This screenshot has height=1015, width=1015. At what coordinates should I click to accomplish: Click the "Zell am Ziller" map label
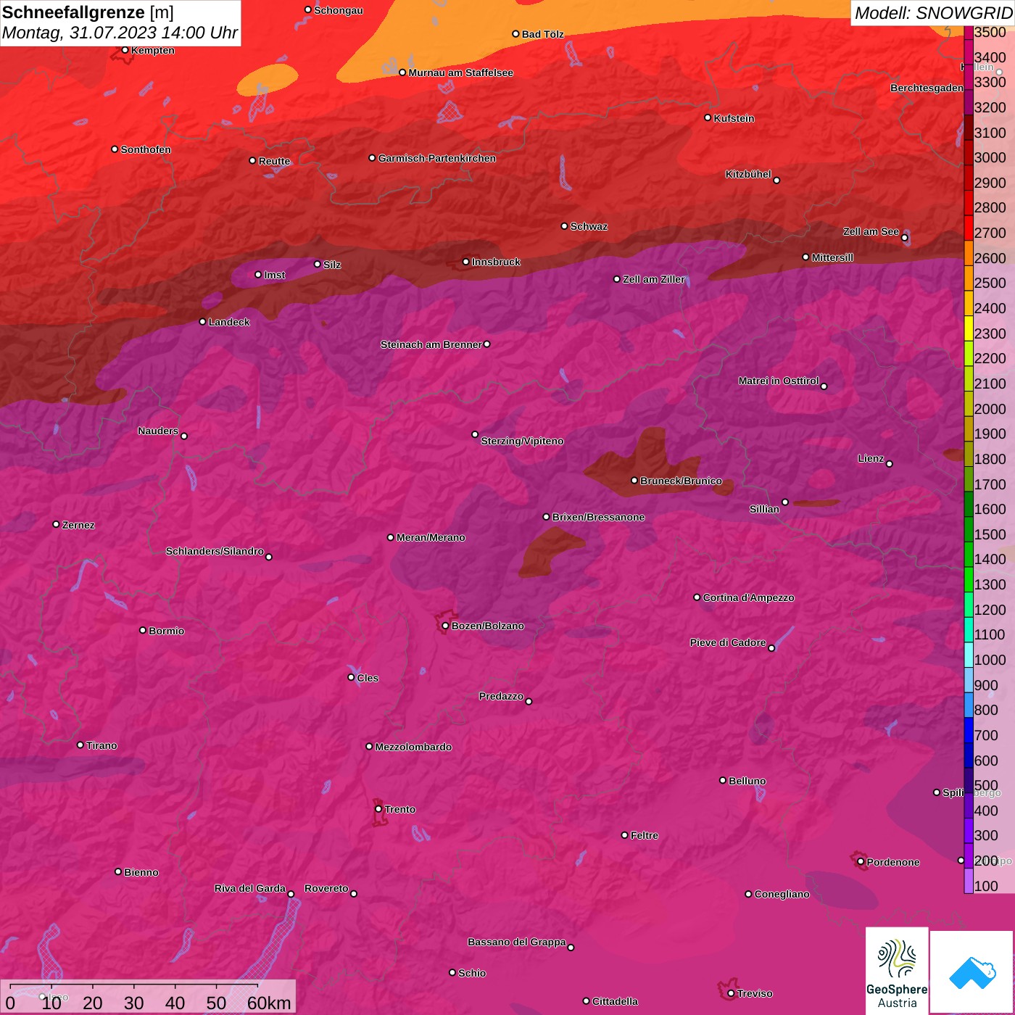[x=654, y=279]
